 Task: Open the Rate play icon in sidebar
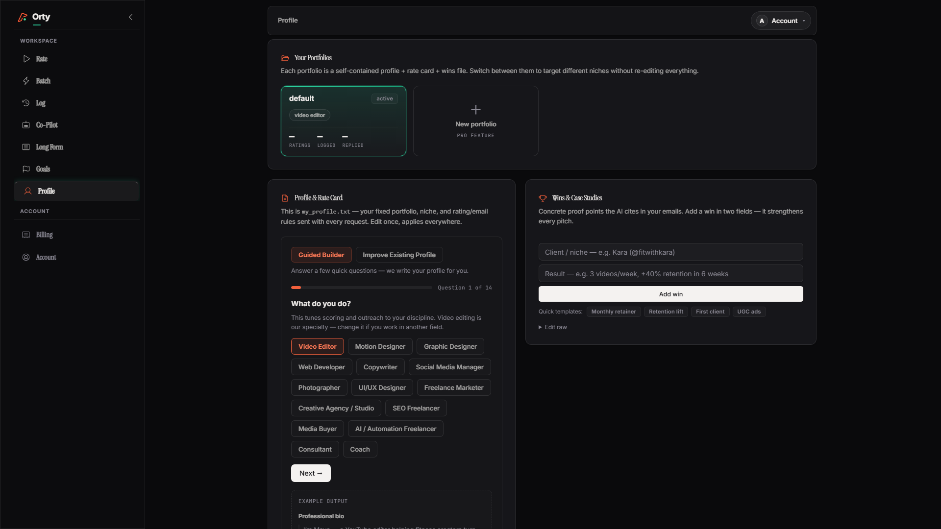pos(26,59)
